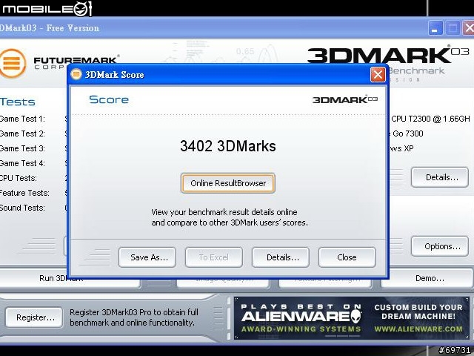Click the Demo button
474x356 pixels.
[x=427, y=279]
